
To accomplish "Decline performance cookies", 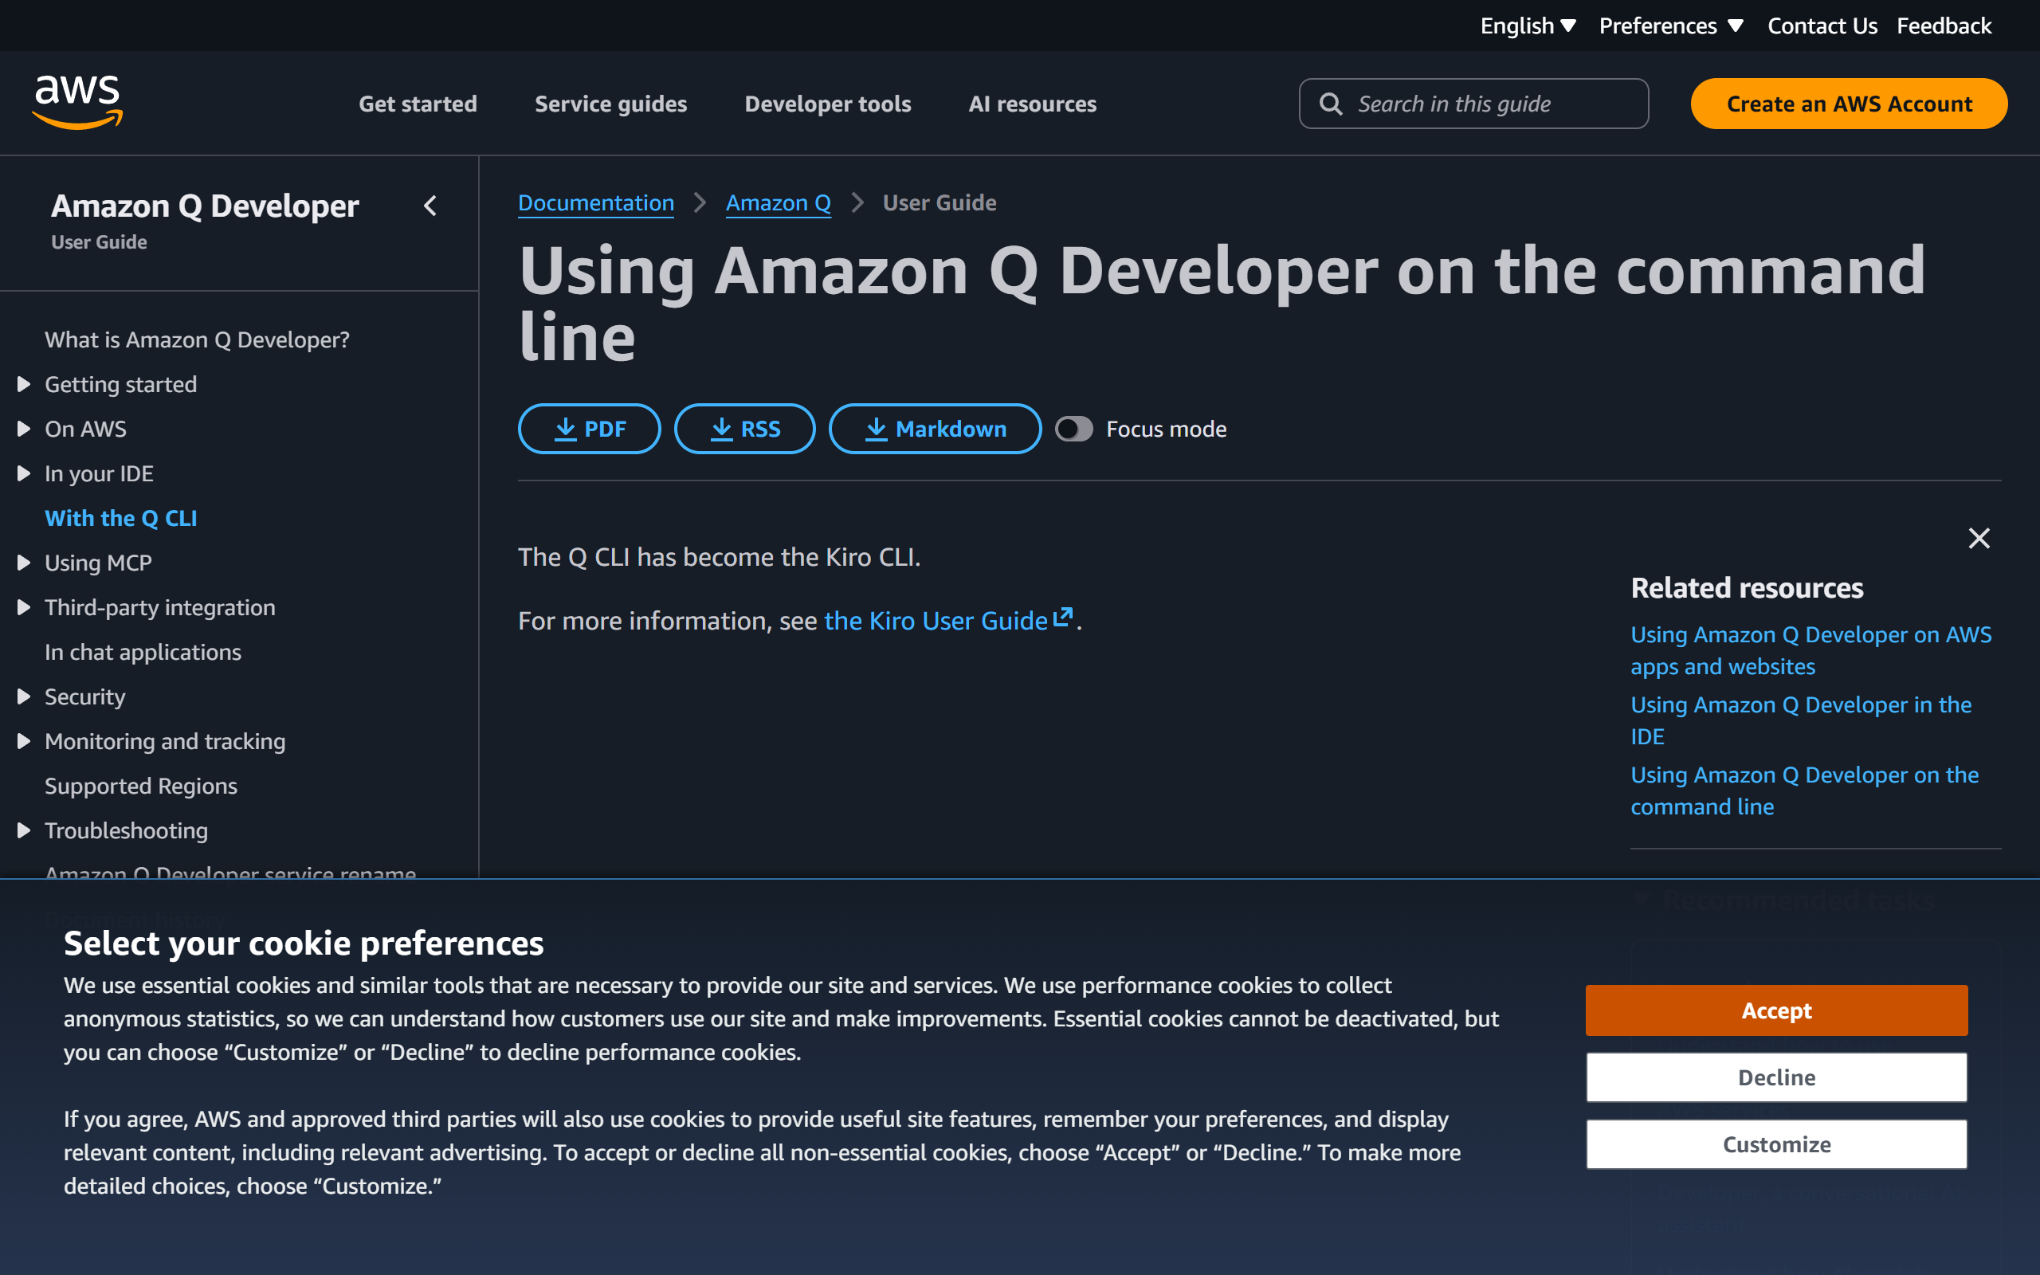I will point(1776,1077).
